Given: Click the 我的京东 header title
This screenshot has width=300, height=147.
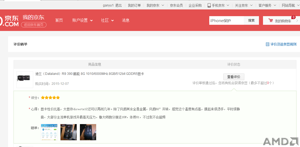Looking at the screenshot, I should click(33, 17).
